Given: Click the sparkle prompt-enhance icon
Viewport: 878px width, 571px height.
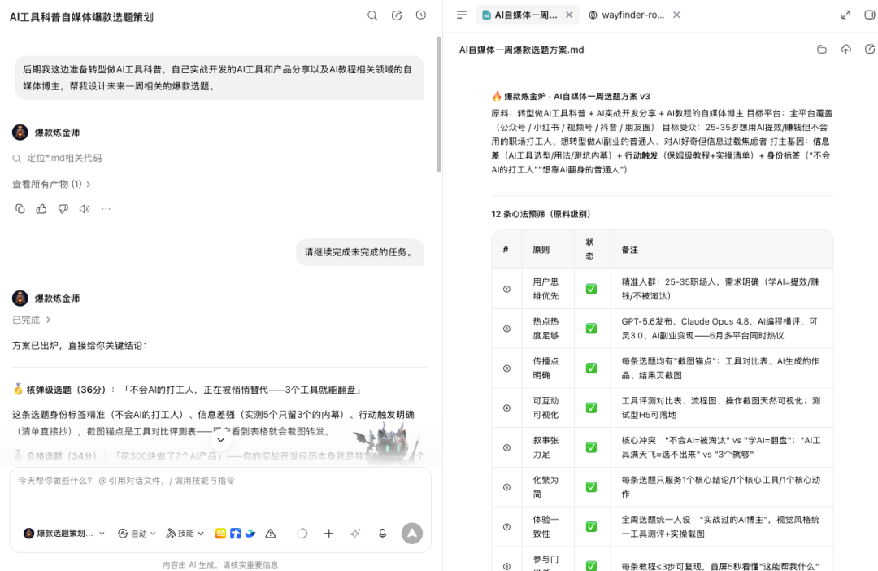Looking at the screenshot, I should (355, 534).
